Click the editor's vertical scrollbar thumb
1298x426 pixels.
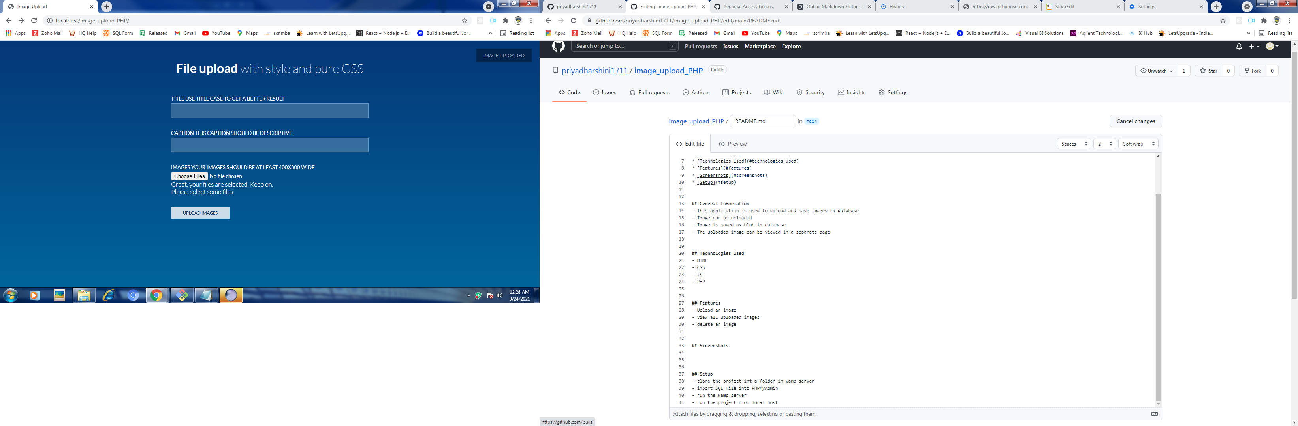click(x=1158, y=297)
